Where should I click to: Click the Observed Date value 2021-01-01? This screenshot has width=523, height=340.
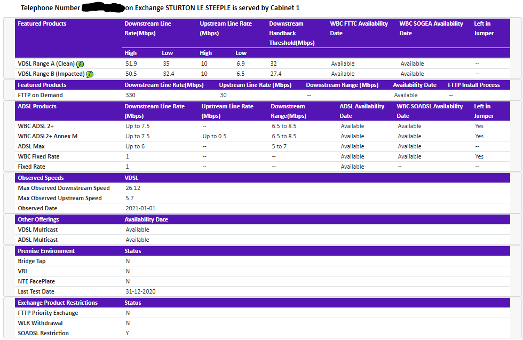pyautogui.click(x=140, y=208)
